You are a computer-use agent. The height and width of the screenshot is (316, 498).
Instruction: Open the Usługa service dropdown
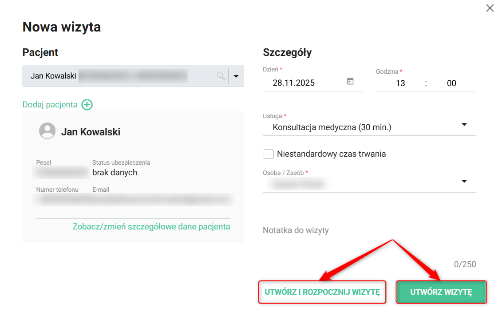[x=464, y=125]
